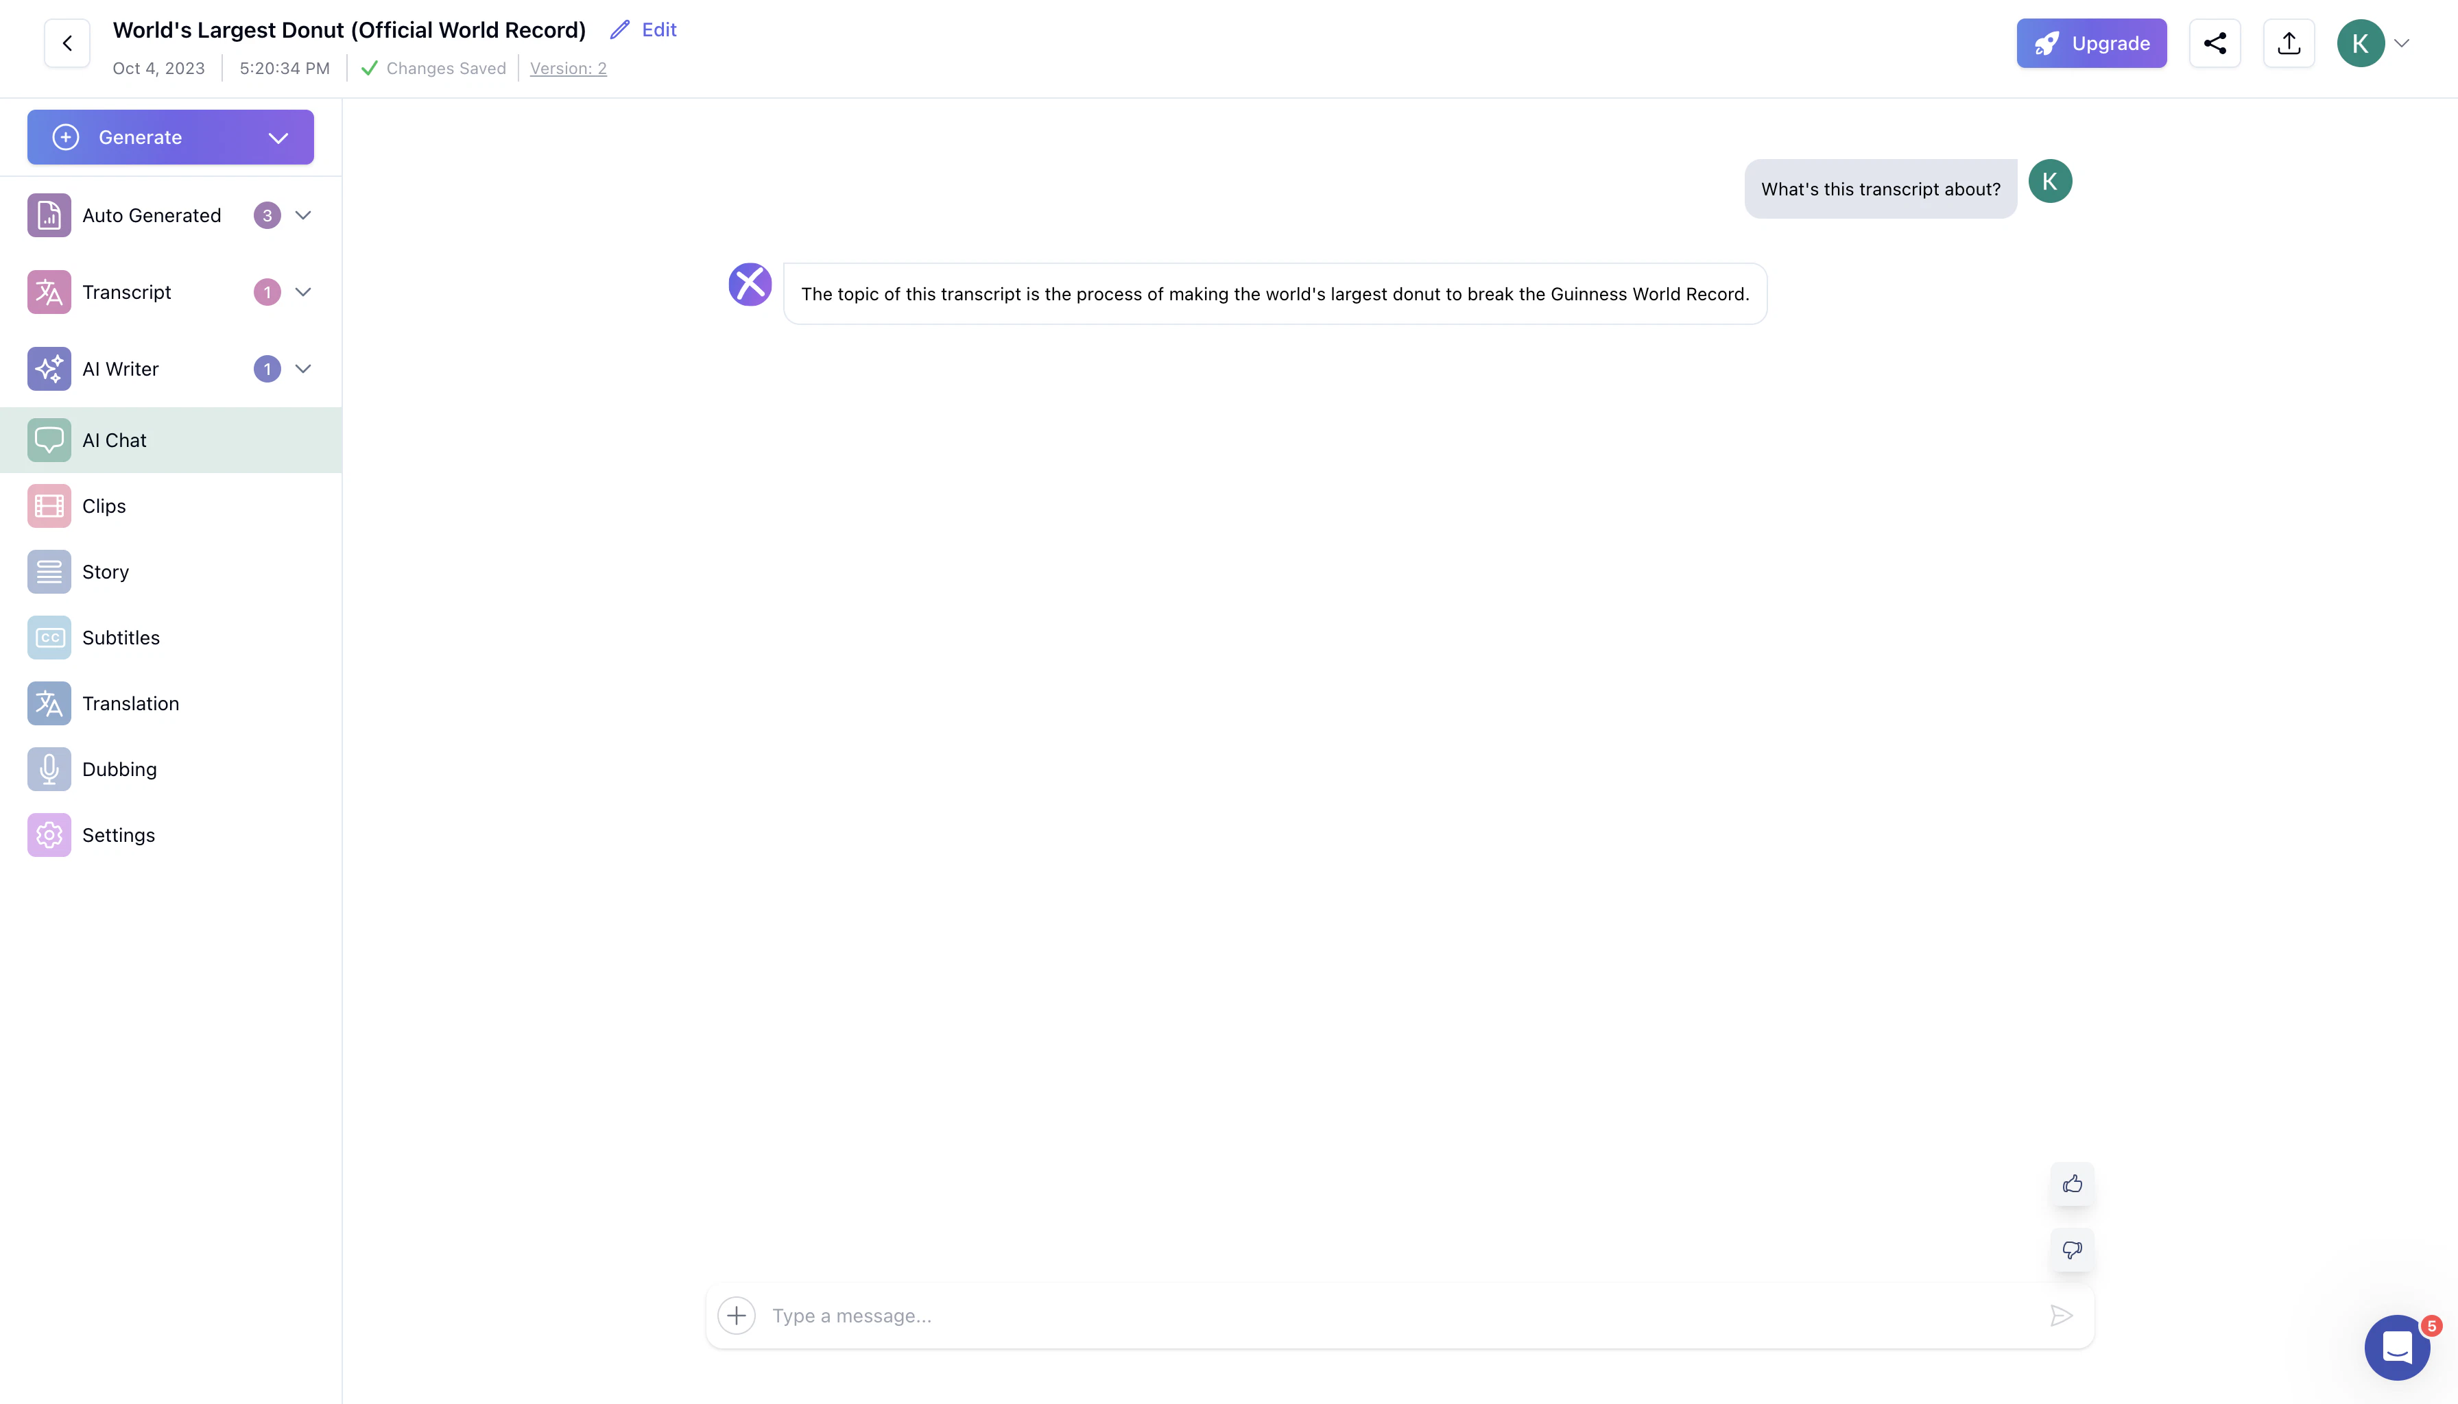
Task: Give a thumbs up to the AI response
Action: click(x=2071, y=1184)
